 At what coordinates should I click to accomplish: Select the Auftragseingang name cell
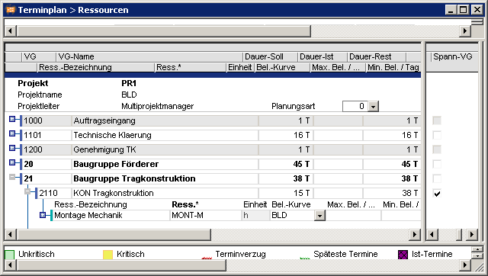point(165,120)
